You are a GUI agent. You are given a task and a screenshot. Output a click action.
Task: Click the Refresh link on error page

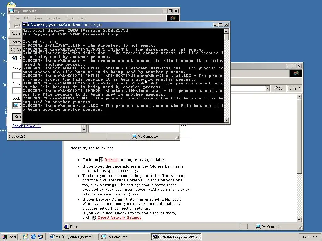coord(112,160)
